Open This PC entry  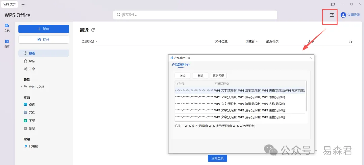pos(31,146)
